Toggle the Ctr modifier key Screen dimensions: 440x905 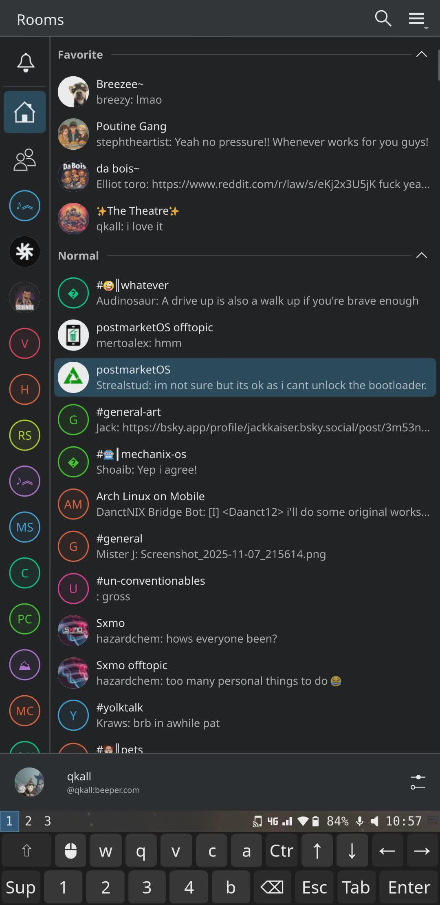click(x=282, y=851)
